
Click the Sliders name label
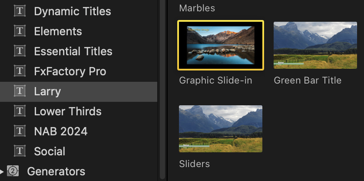(x=195, y=164)
